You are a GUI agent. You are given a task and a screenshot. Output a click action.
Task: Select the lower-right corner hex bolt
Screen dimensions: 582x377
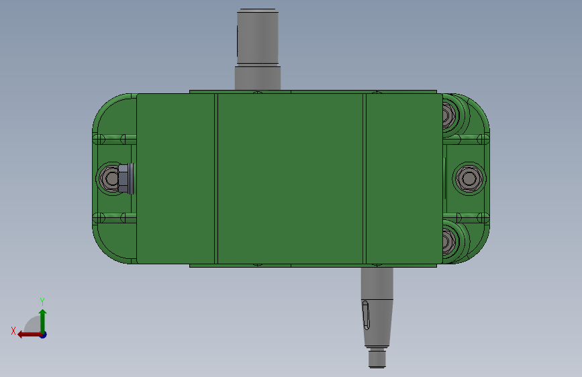click(x=448, y=242)
